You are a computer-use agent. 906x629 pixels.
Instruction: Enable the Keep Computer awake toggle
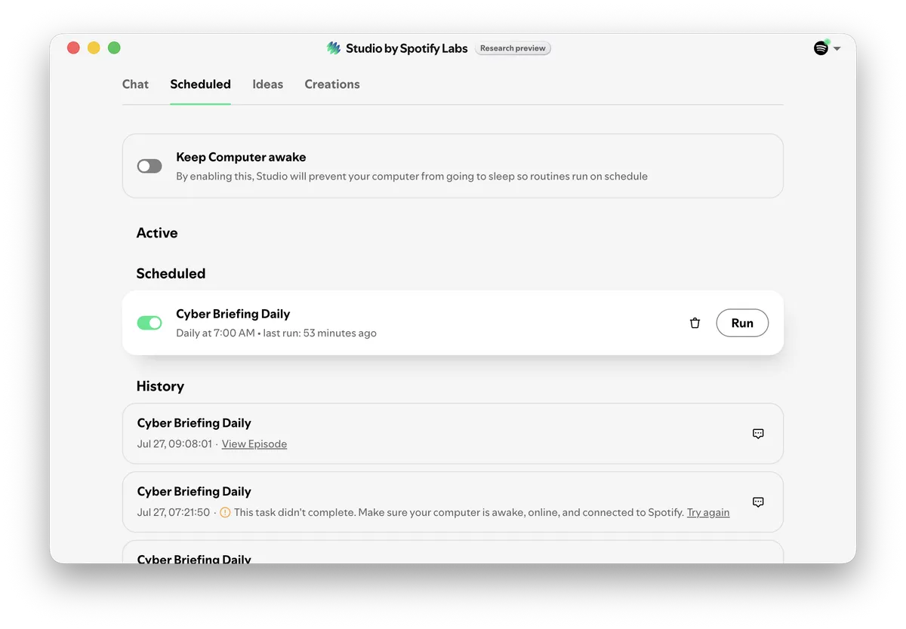coord(149,166)
